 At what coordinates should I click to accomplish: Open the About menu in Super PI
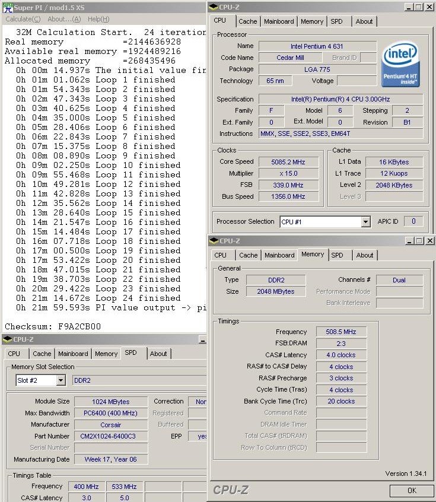coord(64,19)
